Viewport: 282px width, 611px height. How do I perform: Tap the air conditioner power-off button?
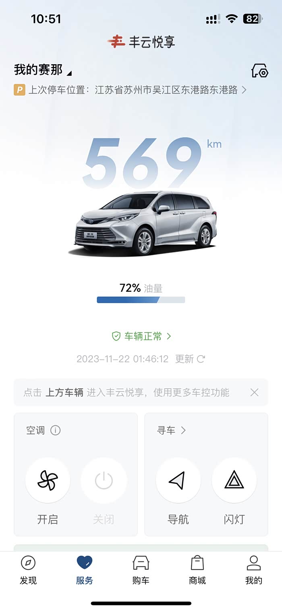(104, 481)
